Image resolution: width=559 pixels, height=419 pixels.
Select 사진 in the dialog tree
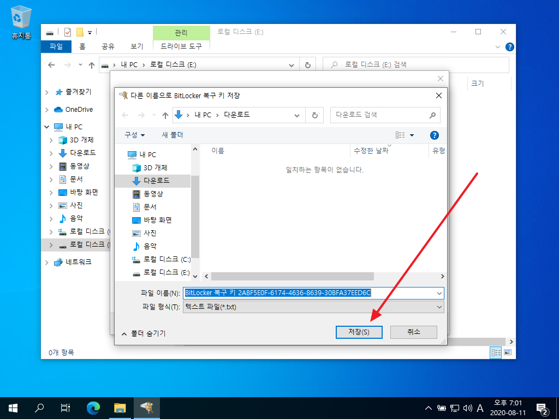[144, 233]
